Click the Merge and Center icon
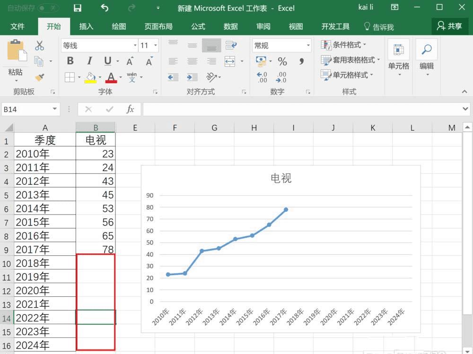The height and width of the screenshot is (354, 473). (230, 61)
